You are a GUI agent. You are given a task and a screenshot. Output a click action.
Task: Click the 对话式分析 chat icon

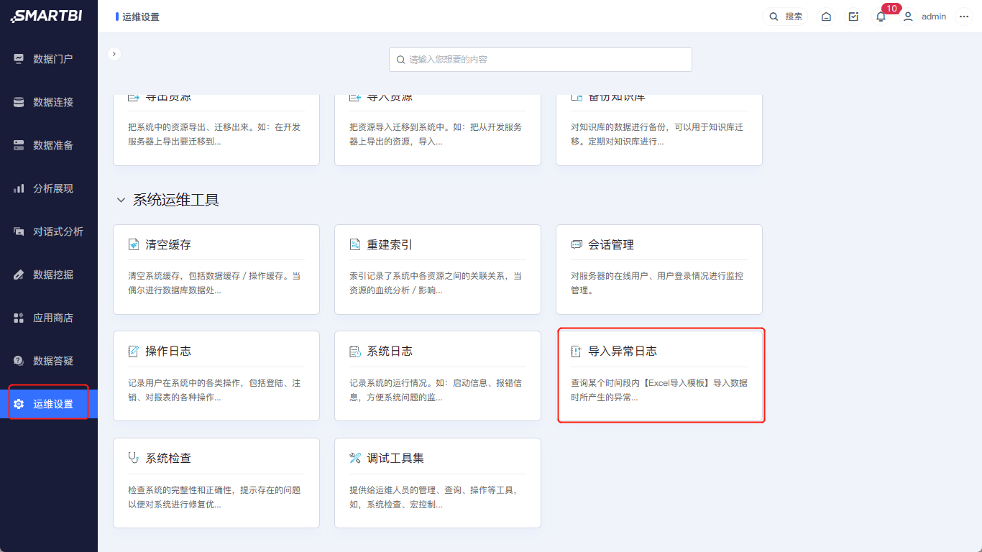[x=19, y=231]
